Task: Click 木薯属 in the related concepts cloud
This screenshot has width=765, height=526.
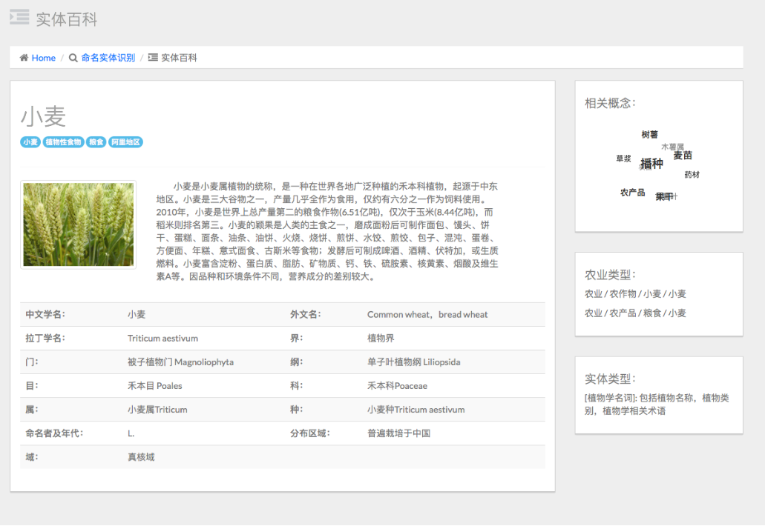Action: tap(672, 148)
